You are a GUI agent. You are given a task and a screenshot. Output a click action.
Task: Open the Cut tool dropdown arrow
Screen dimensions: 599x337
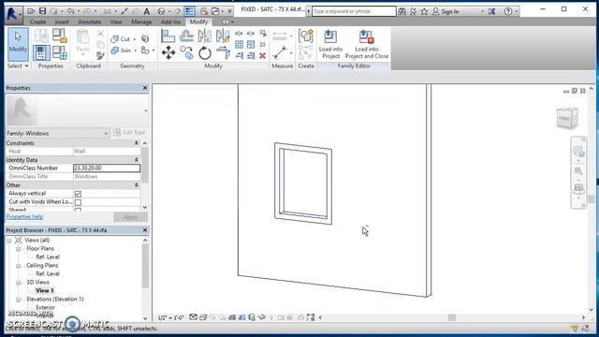[135, 39]
